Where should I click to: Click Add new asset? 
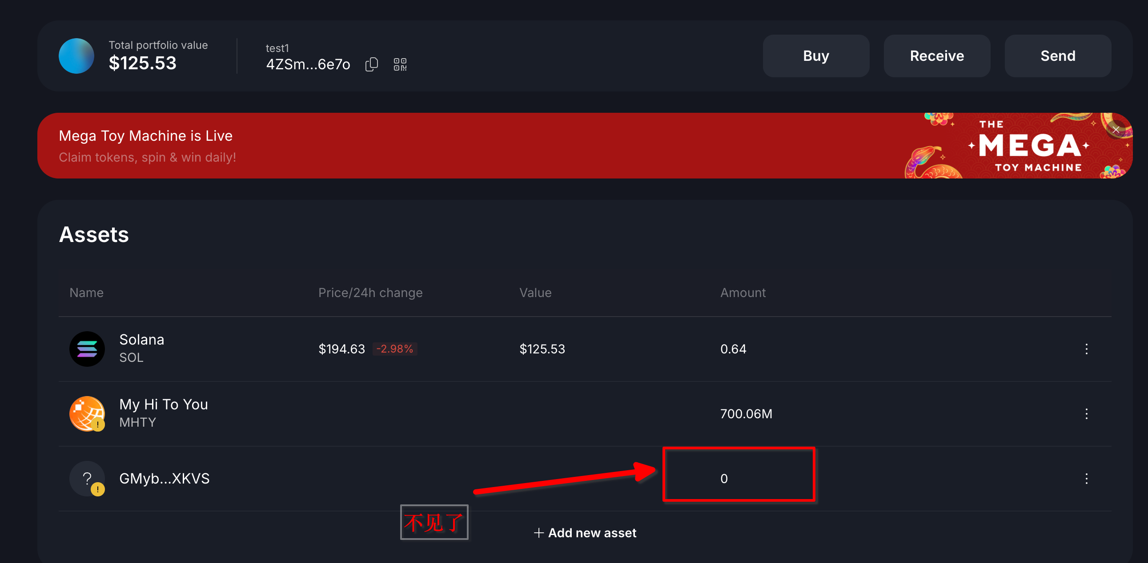click(585, 533)
